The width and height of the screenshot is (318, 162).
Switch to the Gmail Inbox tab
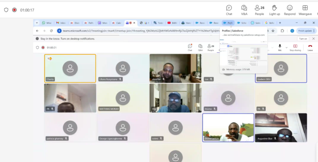pos(61,23)
